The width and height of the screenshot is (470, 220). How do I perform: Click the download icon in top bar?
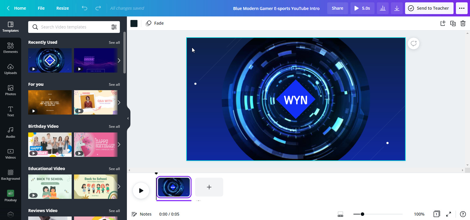[397, 8]
